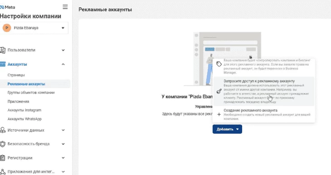Expand the Приложения для интег... chevron

[x=63, y=172]
